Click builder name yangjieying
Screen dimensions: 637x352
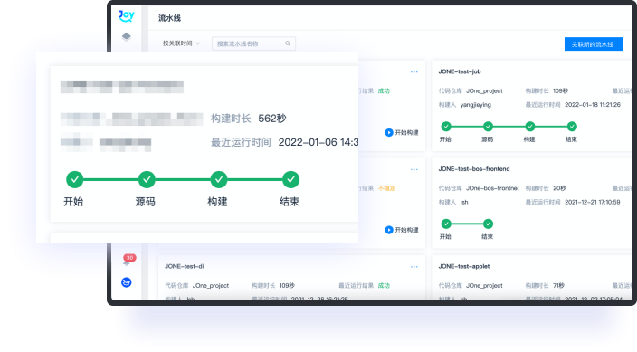pos(475,105)
